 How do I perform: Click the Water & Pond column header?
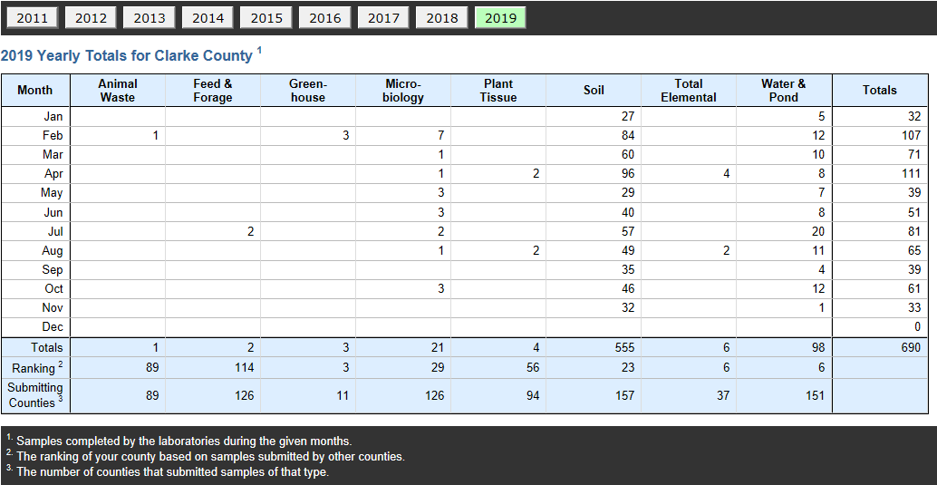(784, 91)
